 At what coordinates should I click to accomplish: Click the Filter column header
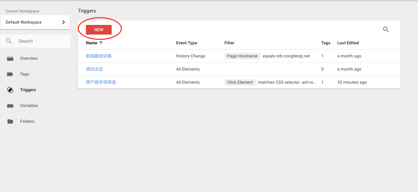tap(229, 43)
